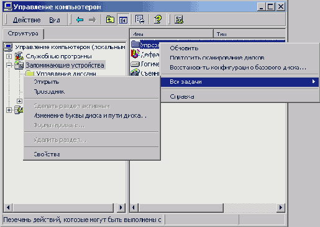This screenshot has width=320, height=227.
Task: Choose Изменение буквы диска и пути диска
Action: pyautogui.click(x=92, y=115)
